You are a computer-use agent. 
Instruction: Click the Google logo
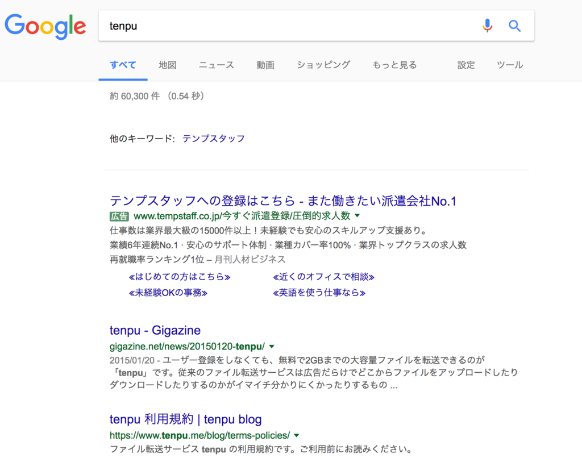[45, 26]
